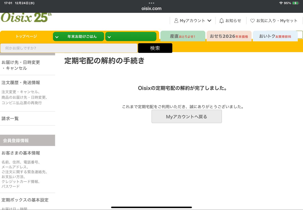
Task: Open 請求一覧 link
Action: (x=10, y=118)
